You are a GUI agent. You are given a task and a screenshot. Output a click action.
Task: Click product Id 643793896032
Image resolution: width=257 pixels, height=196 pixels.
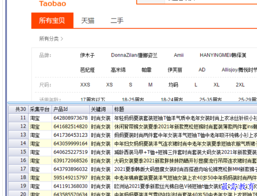point(71,169)
